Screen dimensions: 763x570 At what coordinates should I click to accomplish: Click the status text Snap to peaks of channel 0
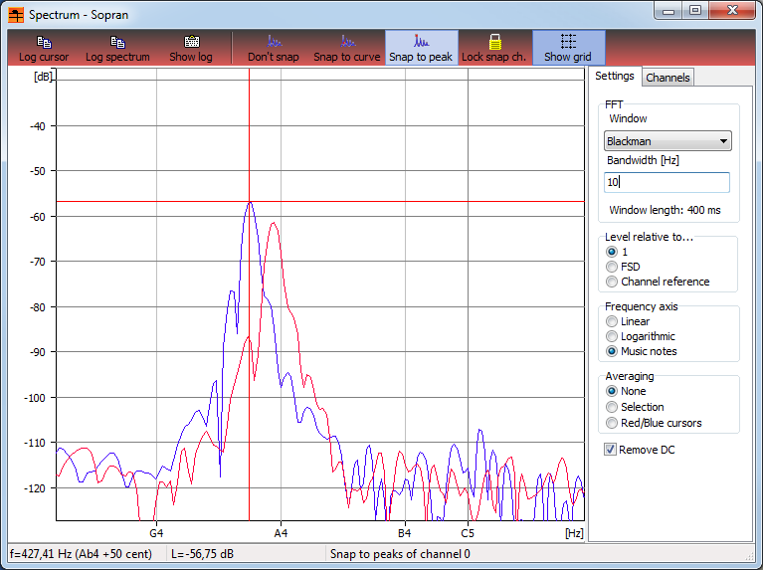tap(400, 554)
